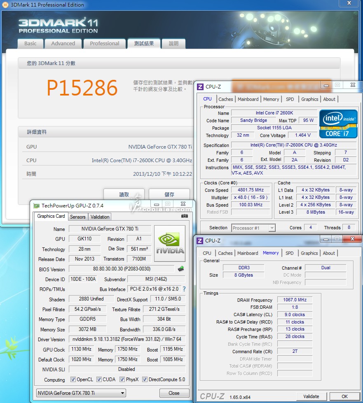This screenshot has height=403, width=363.
Task: Open the About tab in the upper CPU-Z window
Action: (329, 99)
